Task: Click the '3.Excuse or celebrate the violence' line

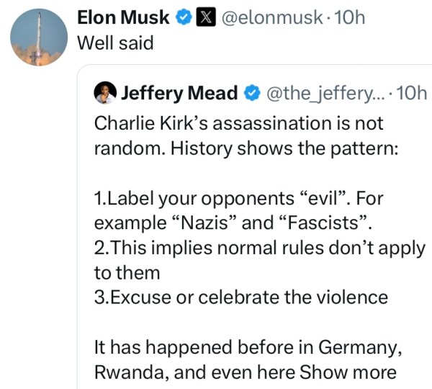Action: click(241, 297)
